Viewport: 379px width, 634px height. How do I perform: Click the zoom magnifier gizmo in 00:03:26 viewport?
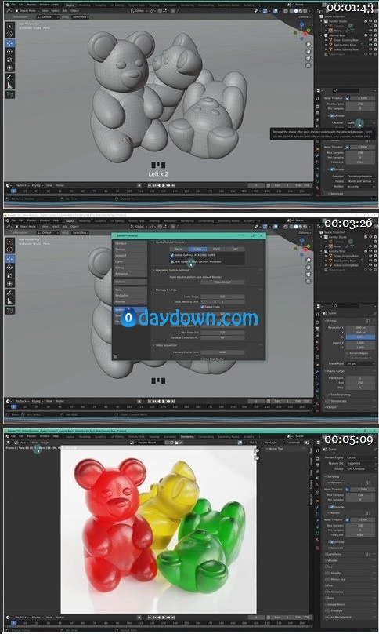click(x=308, y=261)
